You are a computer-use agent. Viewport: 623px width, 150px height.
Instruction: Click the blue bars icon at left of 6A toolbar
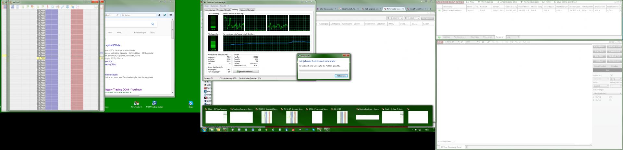pos(12,7)
